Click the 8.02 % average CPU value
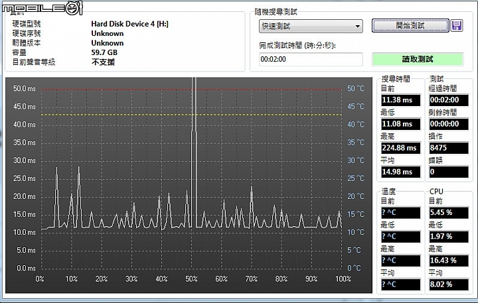Image resolution: width=478 pixels, height=303 pixels. 448,284
